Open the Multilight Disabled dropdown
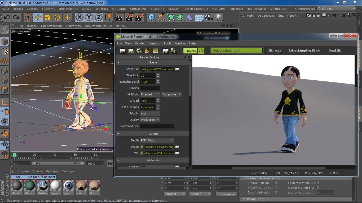The width and height of the screenshot is (362, 203). click(150, 94)
